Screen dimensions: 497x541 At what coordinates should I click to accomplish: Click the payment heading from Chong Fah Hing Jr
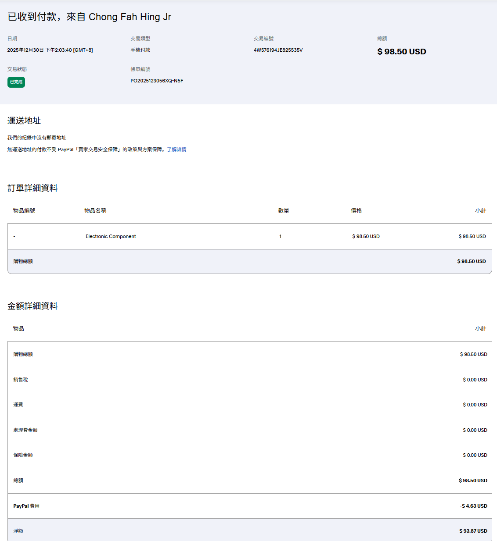click(x=89, y=17)
